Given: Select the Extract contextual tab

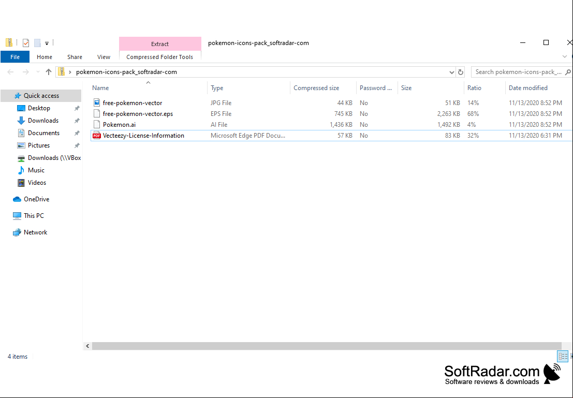Looking at the screenshot, I should pos(160,44).
